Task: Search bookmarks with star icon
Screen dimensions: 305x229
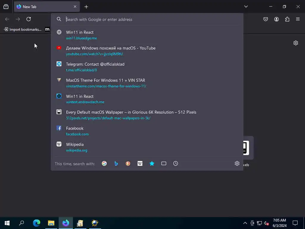Action: [152, 163]
